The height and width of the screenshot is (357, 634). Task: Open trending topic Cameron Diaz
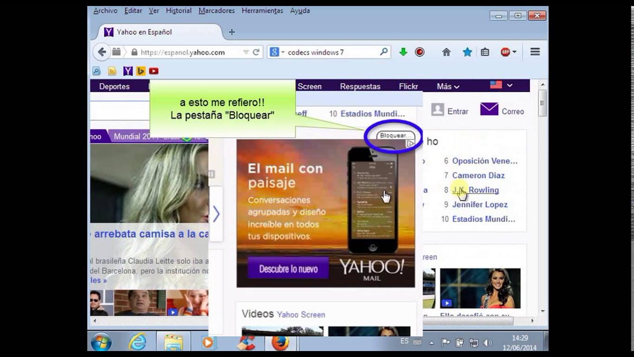click(478, 175)
